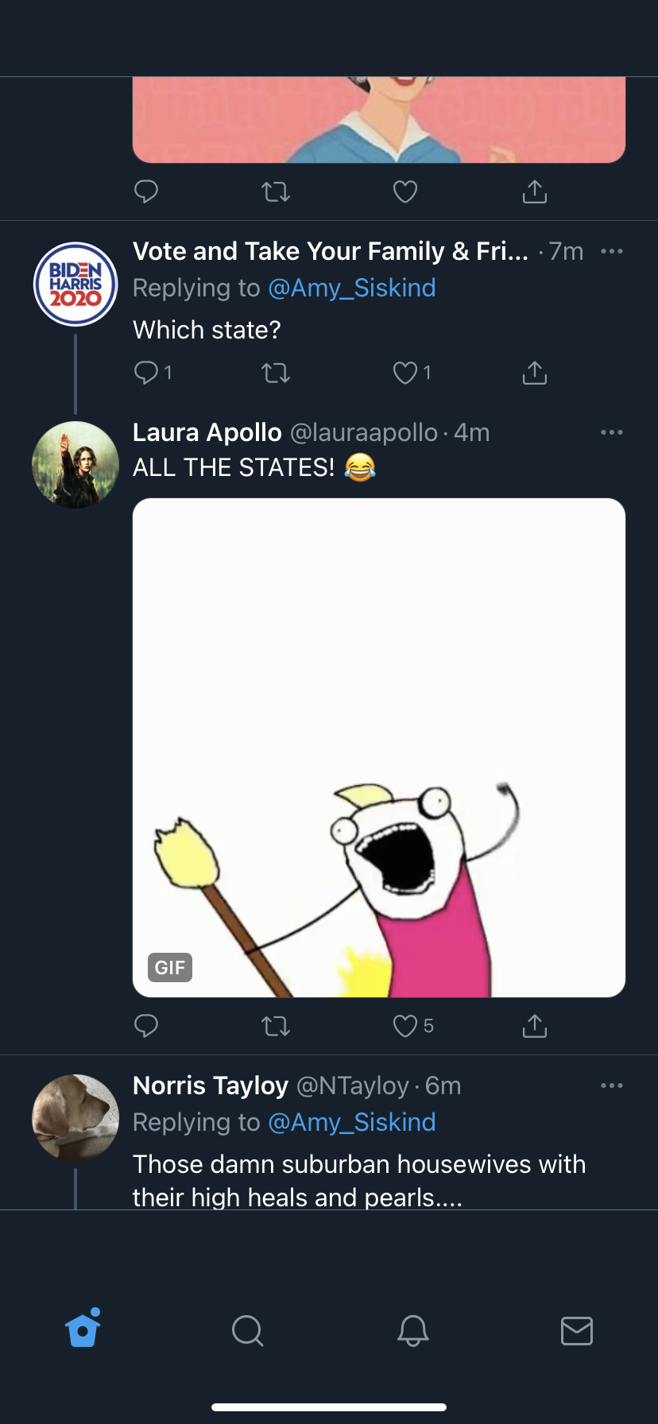Screen dimensions: 658x1424
Task: Retweet the 'Which state?' tweet
Action: (276, 373)
